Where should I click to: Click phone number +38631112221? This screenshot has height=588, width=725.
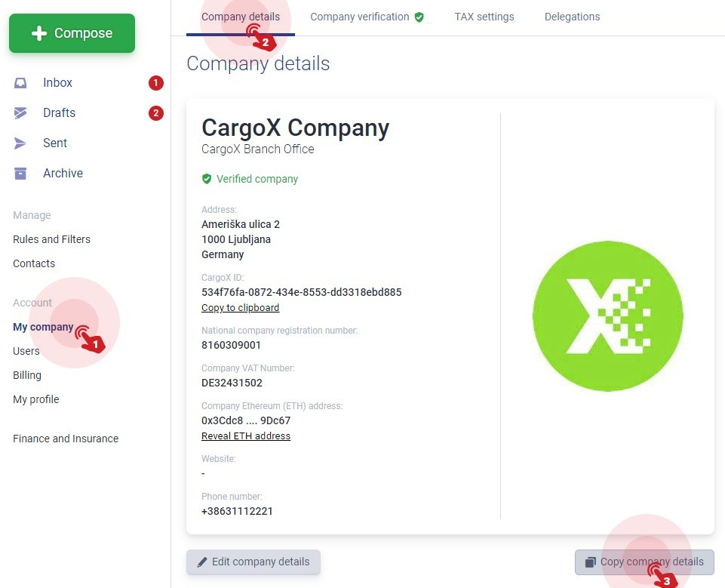pos(237,511)
